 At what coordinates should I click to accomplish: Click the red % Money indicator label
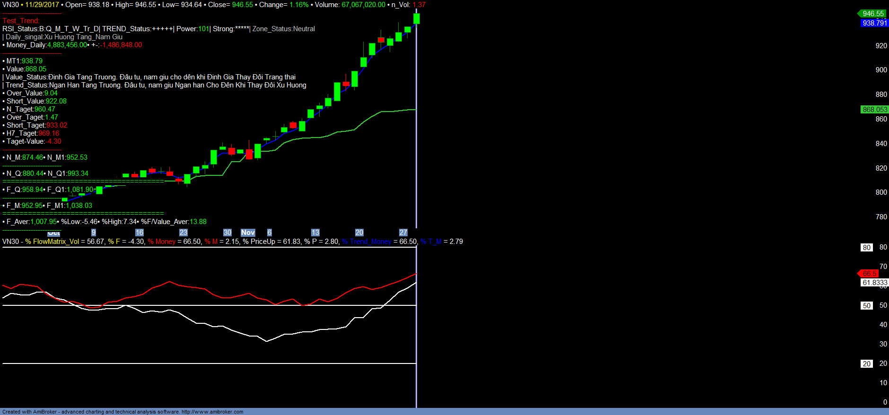(161, 242)
